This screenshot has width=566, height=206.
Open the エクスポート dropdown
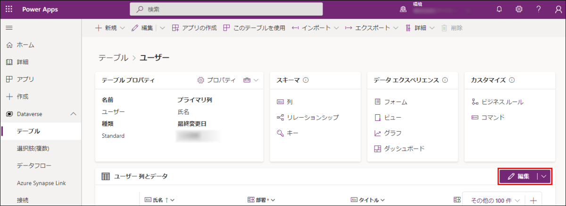tap(372, 28)
